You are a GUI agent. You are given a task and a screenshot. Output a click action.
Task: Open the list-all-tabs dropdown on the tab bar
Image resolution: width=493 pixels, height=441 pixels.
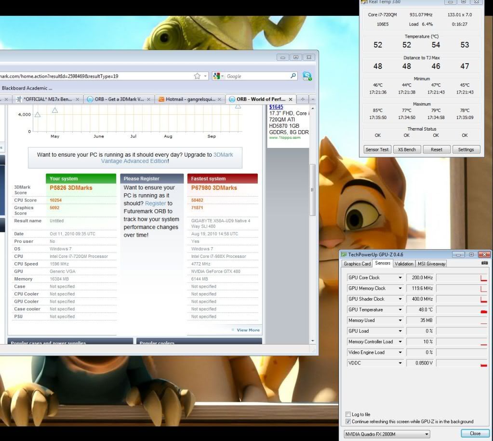[x=313, y=99]
